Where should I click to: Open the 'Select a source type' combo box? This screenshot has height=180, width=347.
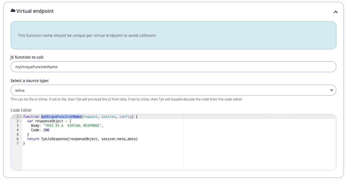[x=173, y=90]
